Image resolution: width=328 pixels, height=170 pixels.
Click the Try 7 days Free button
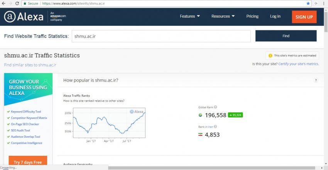coord(28,161)
